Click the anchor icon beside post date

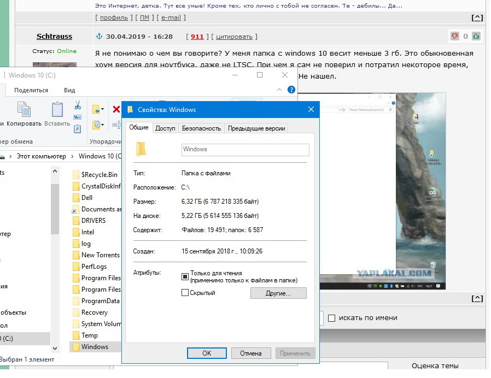tap(99, 36)
